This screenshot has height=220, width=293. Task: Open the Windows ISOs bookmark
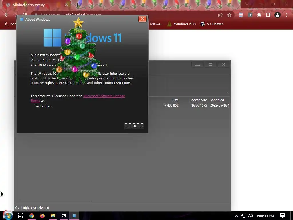coord(182,24)
